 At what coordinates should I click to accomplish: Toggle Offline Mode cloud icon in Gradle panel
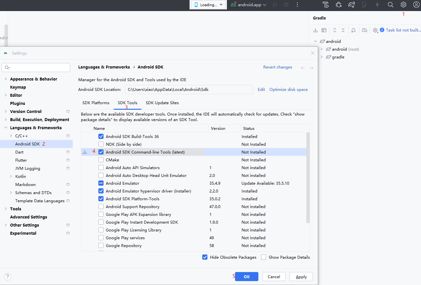[x=365, y=30]
